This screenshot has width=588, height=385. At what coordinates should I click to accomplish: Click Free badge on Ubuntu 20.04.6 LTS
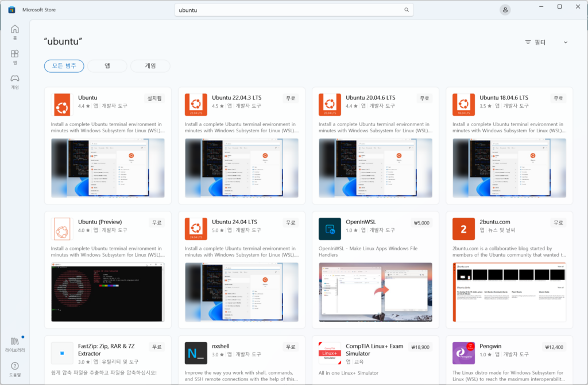[x=424, y=99]
